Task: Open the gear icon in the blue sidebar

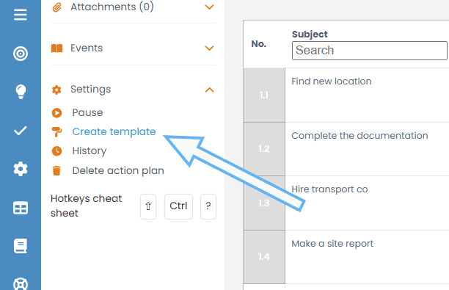Action: click(21, 169)
